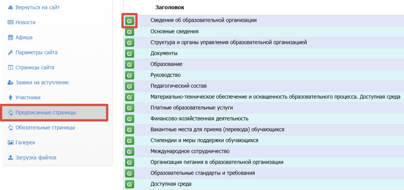Open 'Загрузка файлов' sidebar link
The width and height of the screenshot is (404, 190).
(36, 158)
